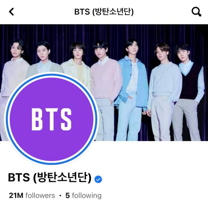Open the purple BTS profile picture
Screen dimensions: 208x204
52,119
